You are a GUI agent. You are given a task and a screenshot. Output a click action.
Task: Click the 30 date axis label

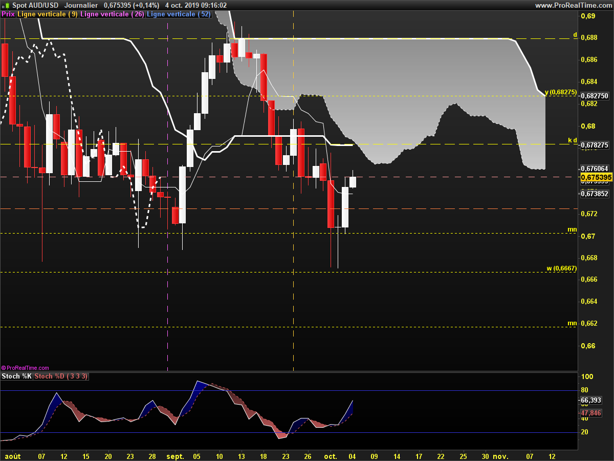tap(485, 455)
